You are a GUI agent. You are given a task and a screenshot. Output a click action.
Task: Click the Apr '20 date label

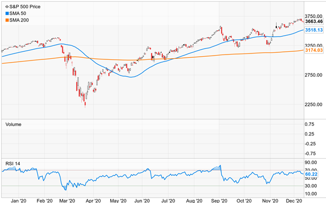tap(93, 201)
